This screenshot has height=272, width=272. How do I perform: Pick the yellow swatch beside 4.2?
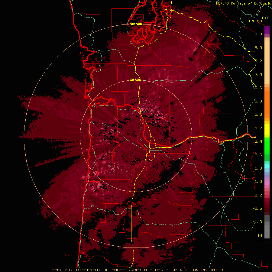click(267, 129)
